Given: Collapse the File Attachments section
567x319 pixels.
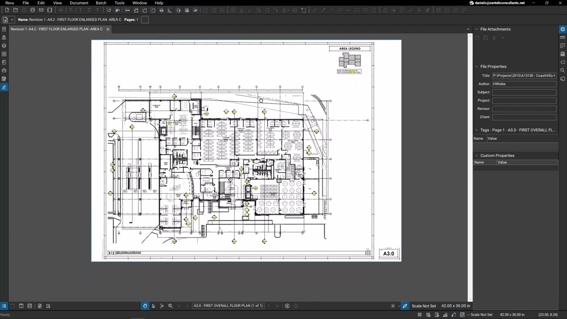Looking at the screenshot, I should (477, 29).
